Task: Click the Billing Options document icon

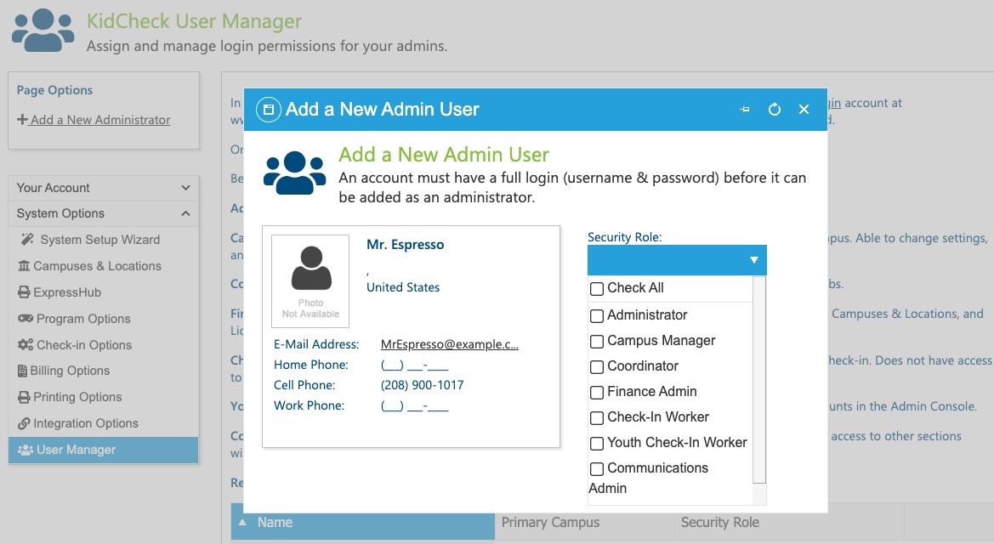Action: (x=23, y=371)
